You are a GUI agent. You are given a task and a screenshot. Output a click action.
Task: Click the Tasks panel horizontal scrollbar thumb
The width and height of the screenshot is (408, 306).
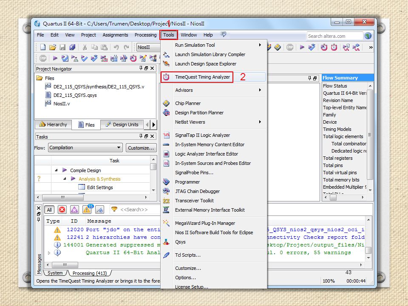(63, 197)
